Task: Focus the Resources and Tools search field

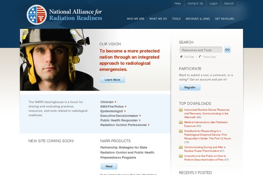Action: click(x=201, y=50)
